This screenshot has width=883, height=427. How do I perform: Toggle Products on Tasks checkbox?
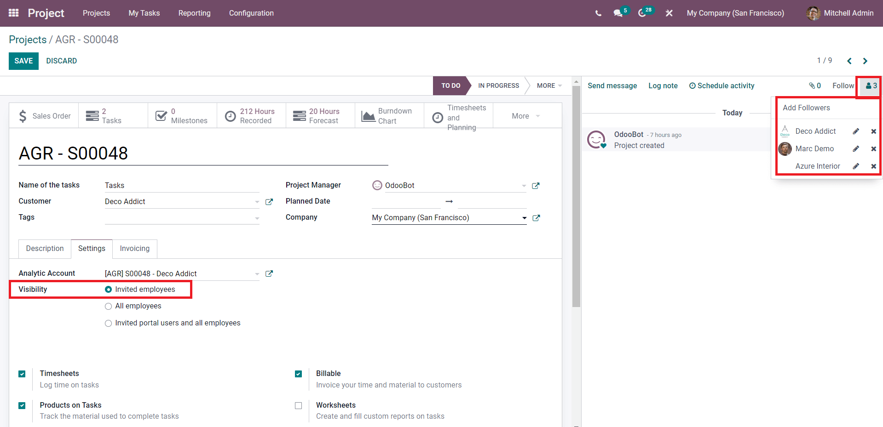pos(22,406)
